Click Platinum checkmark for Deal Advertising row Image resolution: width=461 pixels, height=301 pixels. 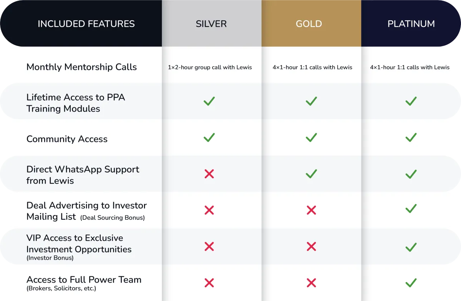coord(411,209)
